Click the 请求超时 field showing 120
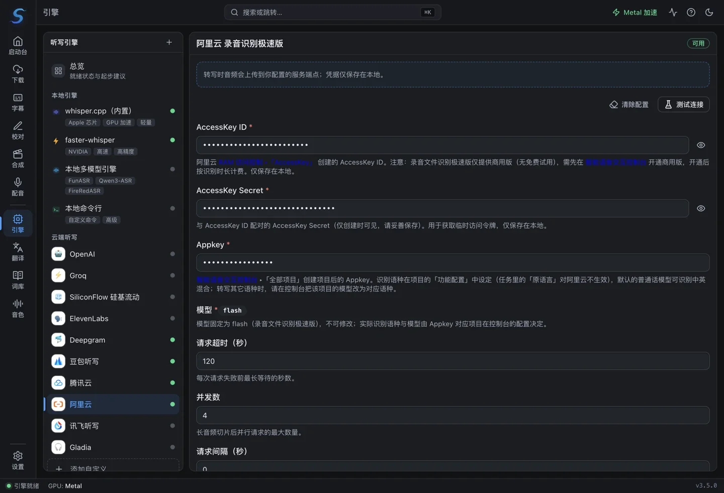 point(452,361)
